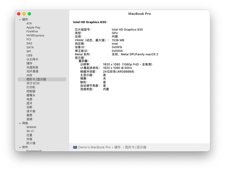The height and width of the screenshot is (171, 225).
Task: Open the 储存 entry
Action: tap(29, 63)
